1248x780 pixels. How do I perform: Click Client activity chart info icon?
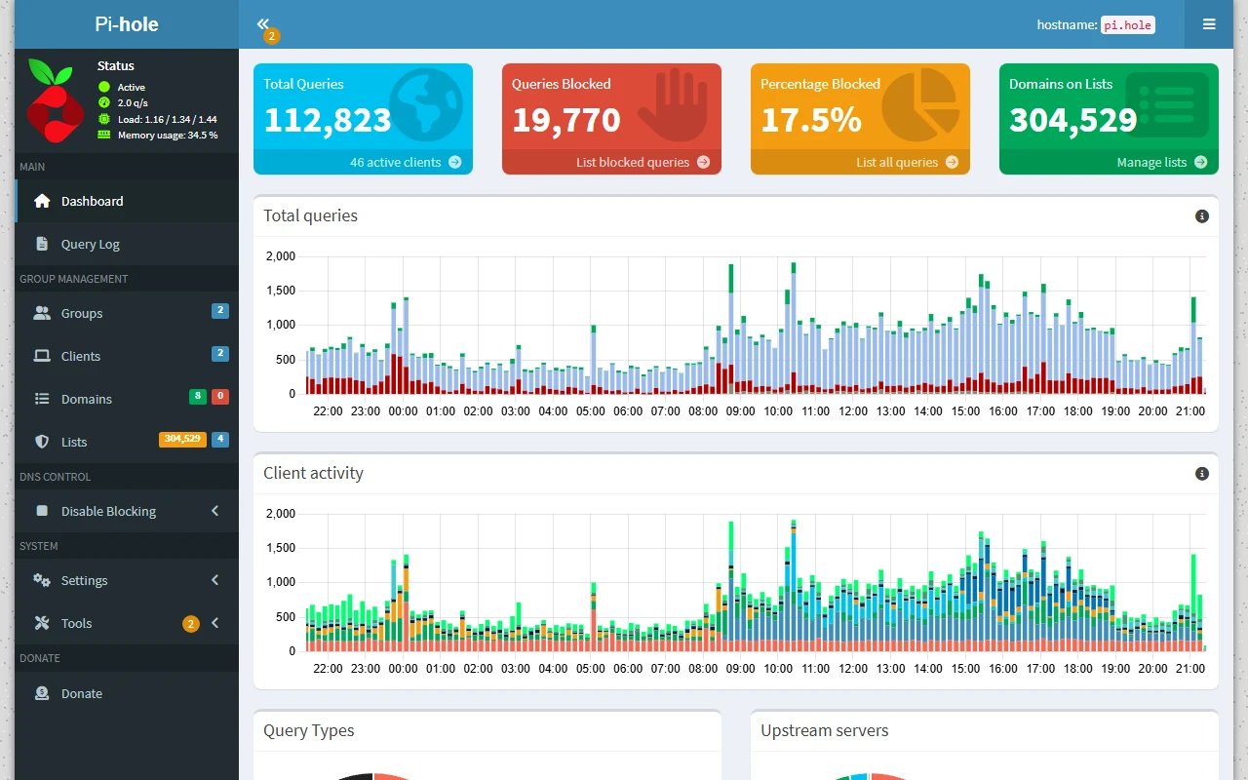click(1201, 473)
